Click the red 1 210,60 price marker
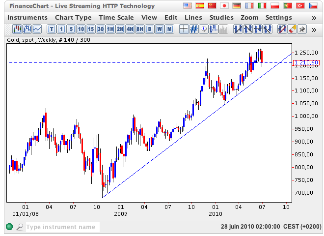The image size is (324, 236). [x=306, y=62]
